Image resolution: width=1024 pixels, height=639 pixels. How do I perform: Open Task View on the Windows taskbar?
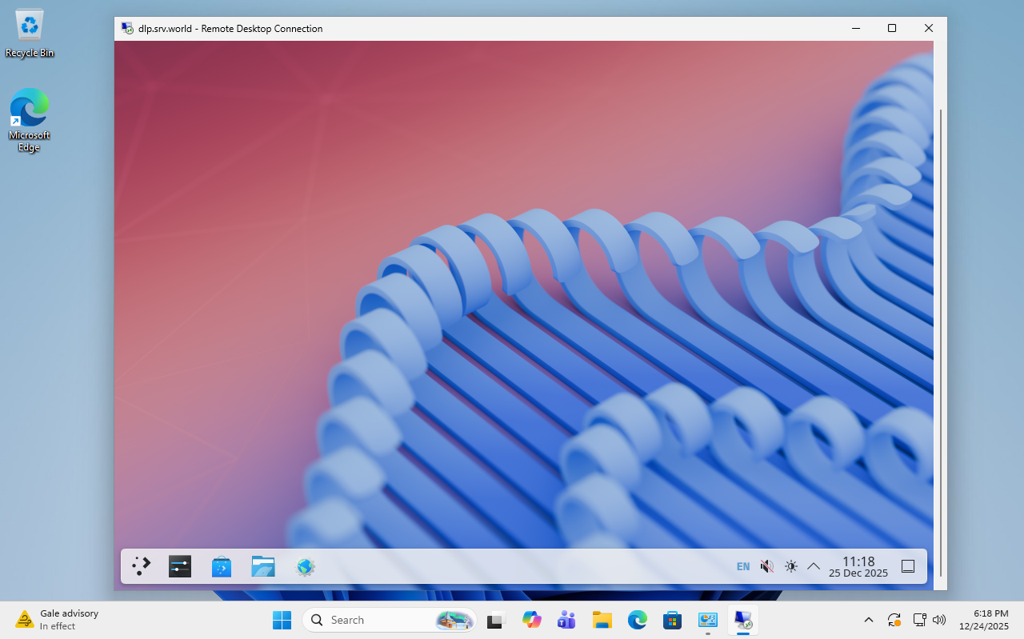496,620
